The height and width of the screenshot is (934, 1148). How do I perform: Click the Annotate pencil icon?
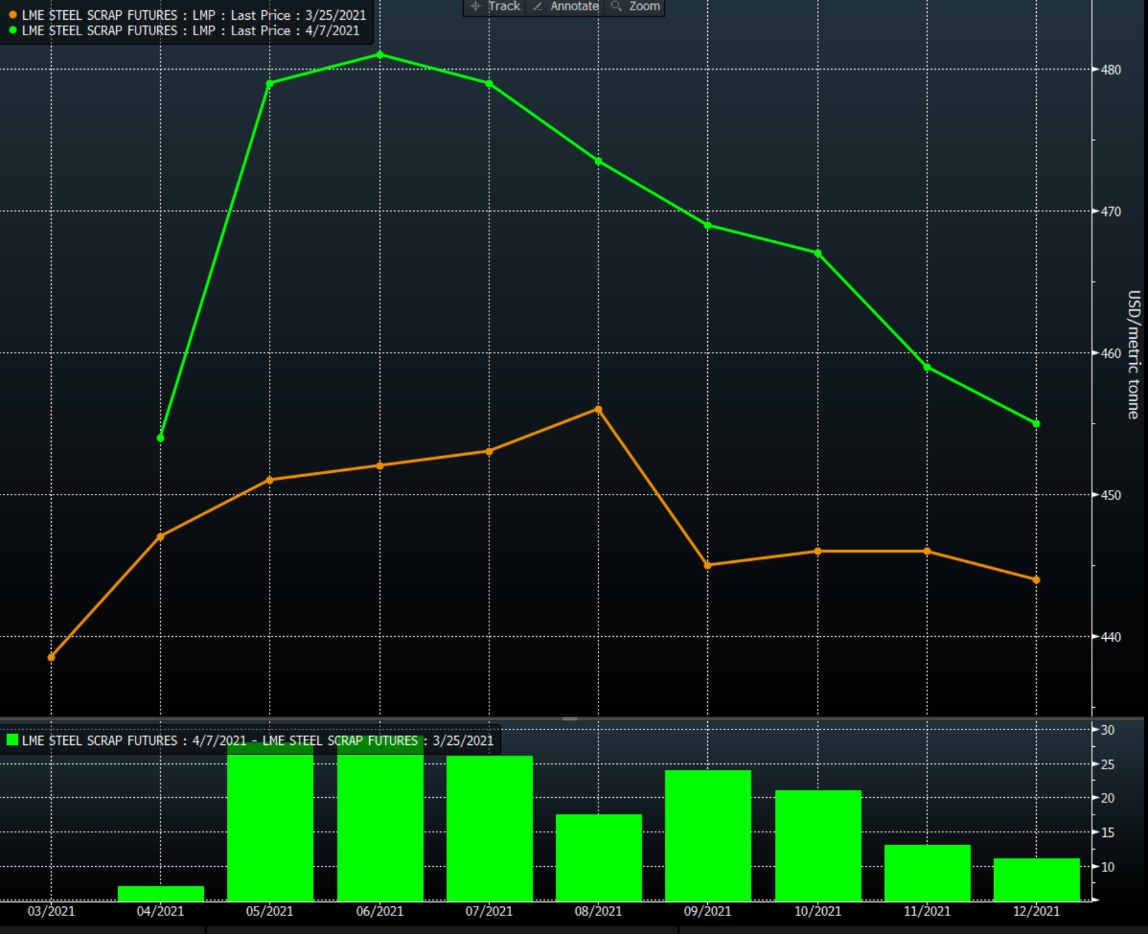pyautogui.click(x=538, y=6)
